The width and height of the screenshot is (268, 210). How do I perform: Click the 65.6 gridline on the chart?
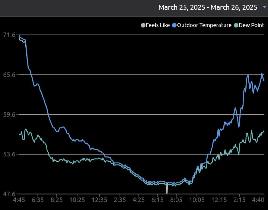pyautogui.click(x=121, y=74)
